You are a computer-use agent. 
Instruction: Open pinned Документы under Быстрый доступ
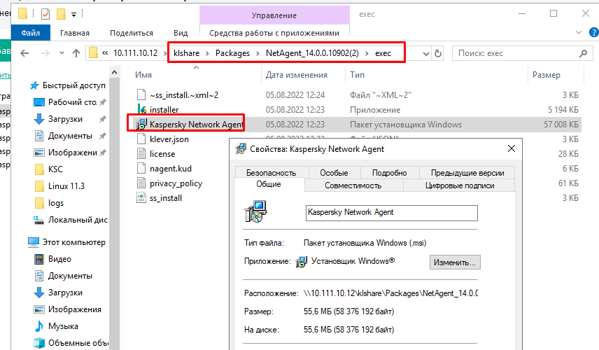tap(70, 136)
